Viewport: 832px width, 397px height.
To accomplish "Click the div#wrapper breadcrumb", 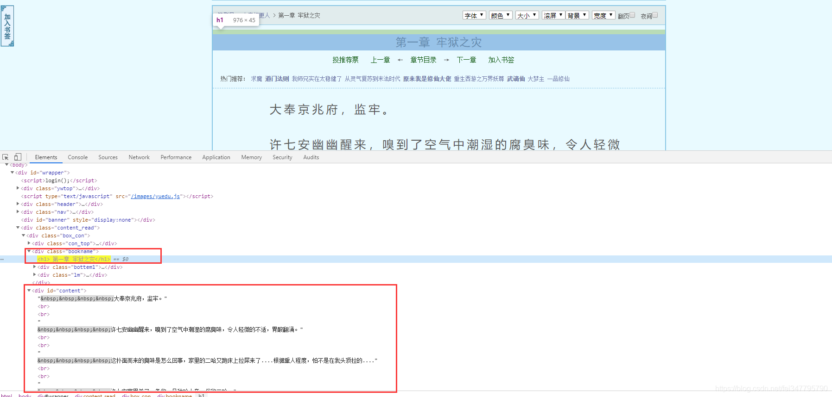I will pyautogui.click(x=53, y=395).
